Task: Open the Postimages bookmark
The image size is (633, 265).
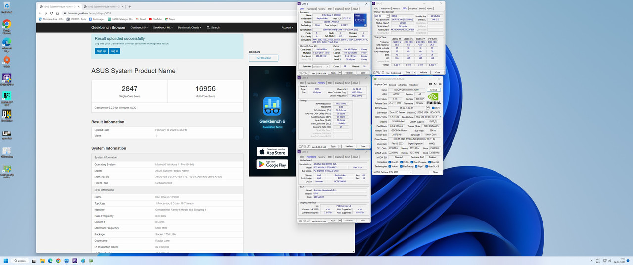Action: point(97,19)
